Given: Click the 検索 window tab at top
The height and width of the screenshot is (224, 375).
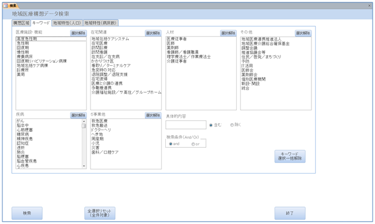Looking at the screenshot, I should [11, 5].
